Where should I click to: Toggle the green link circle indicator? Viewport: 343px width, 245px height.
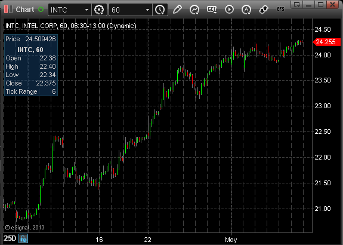click(x=41, y=10)
